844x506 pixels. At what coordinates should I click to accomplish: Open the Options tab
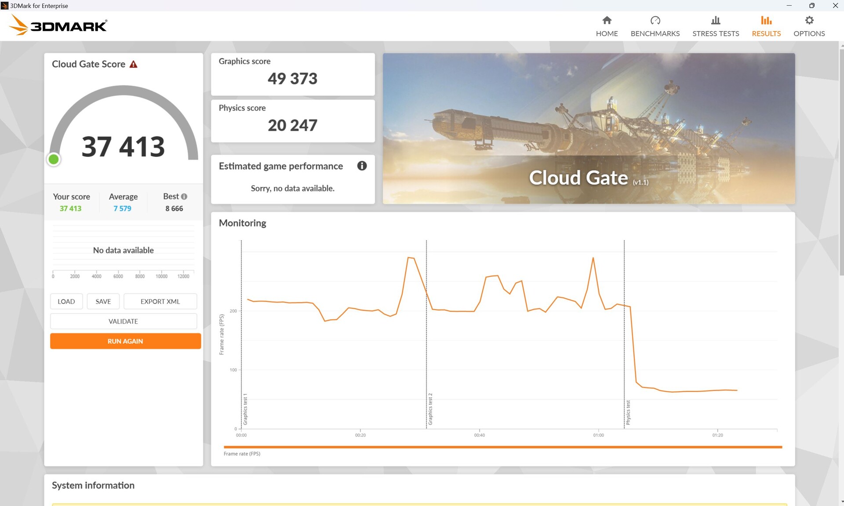click(809, 26)
